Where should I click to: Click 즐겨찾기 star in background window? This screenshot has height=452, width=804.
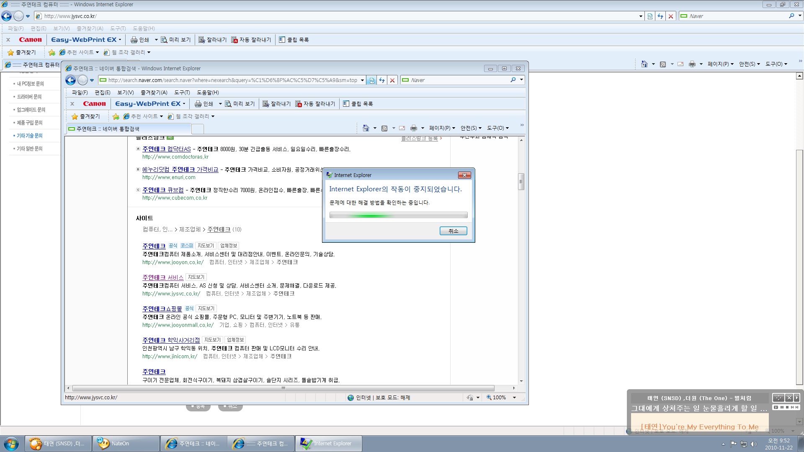coord(22,52)
